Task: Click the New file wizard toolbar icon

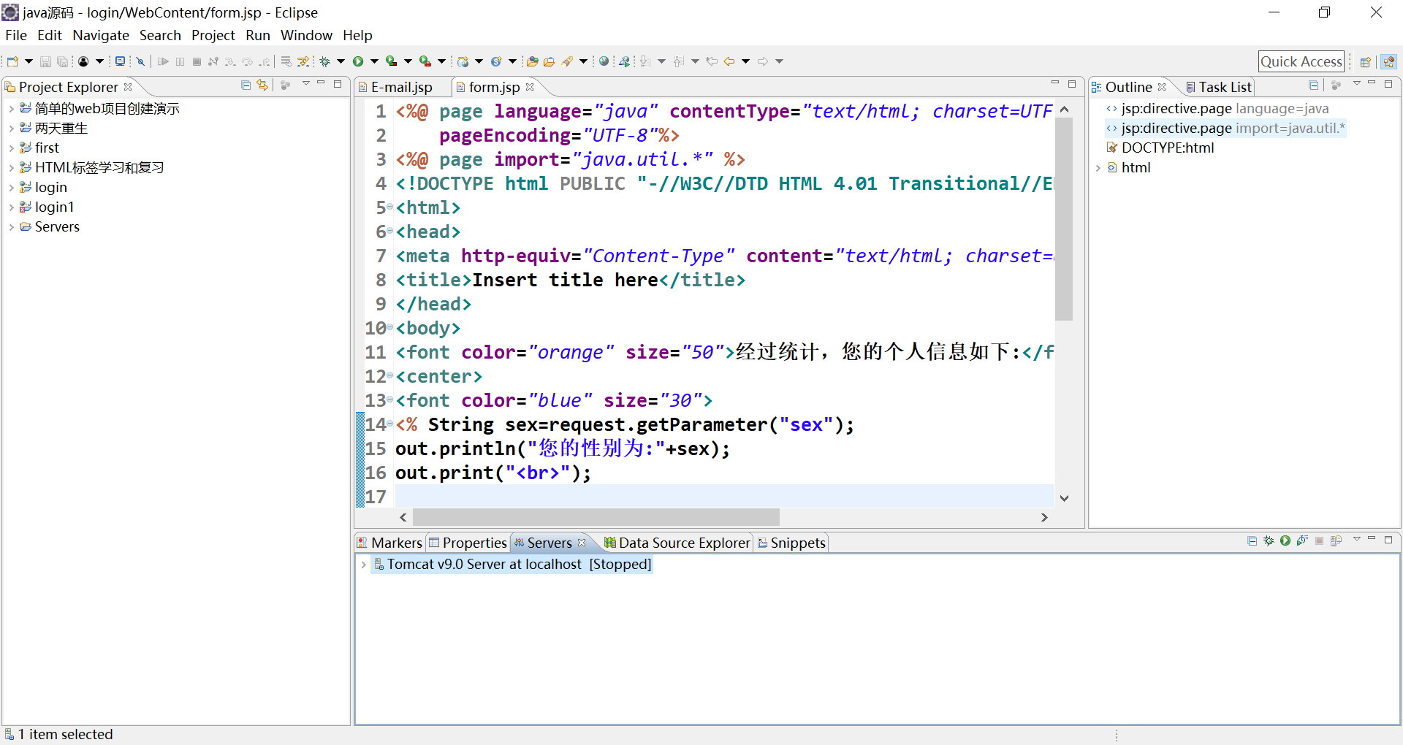Action: coord(12,61)
